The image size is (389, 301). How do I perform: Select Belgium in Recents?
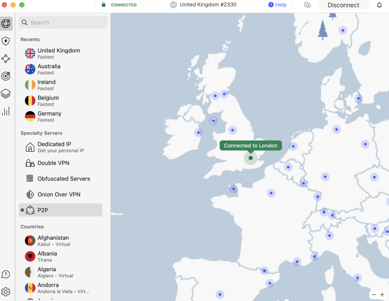60,101
